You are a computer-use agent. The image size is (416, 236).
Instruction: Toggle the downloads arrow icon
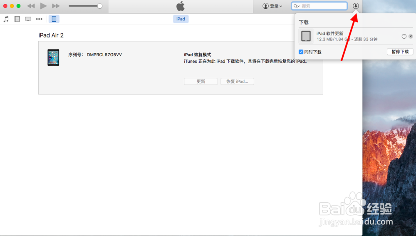click(x=356, y=6)
